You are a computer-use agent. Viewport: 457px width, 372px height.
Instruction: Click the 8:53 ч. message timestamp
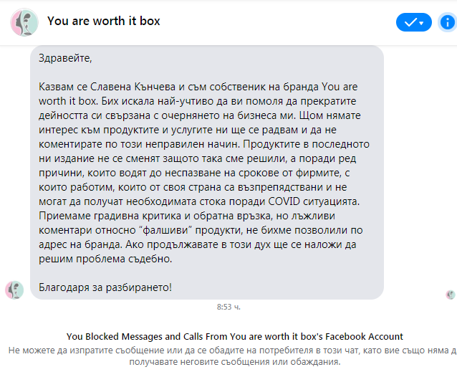tap(228, 307)
